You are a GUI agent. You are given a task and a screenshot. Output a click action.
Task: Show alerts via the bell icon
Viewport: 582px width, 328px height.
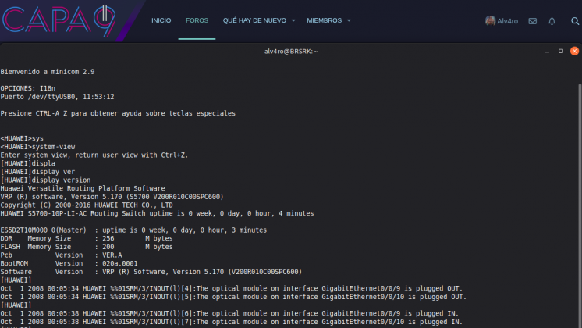coord(552,21)
